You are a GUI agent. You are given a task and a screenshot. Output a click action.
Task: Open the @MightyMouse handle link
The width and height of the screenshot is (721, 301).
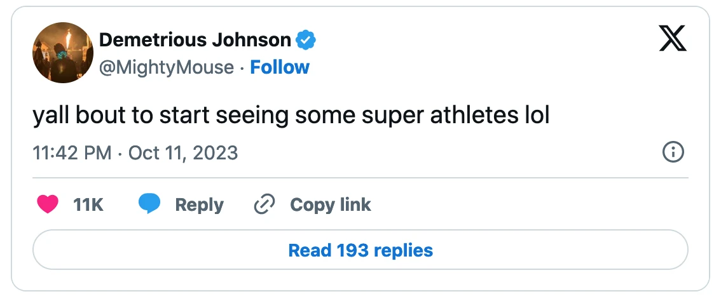(167, 67)
